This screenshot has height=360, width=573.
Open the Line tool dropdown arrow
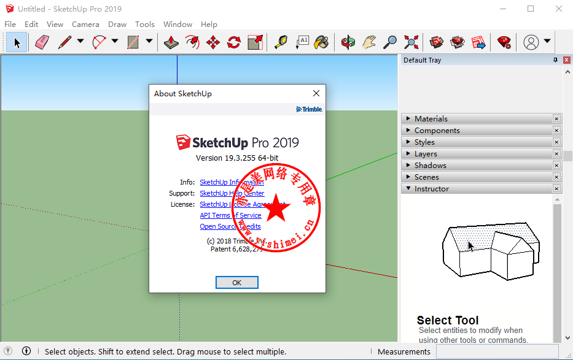80,41
